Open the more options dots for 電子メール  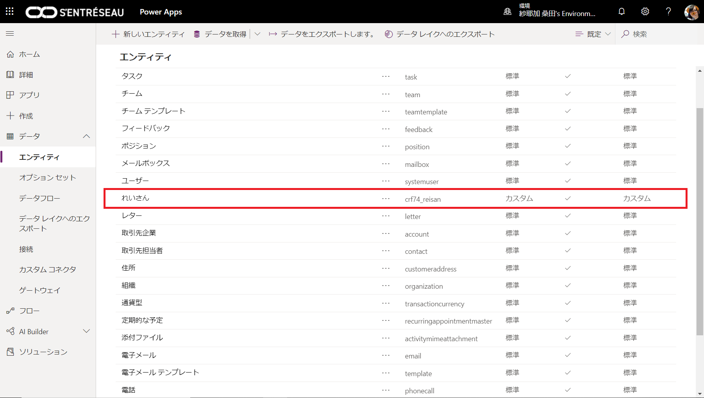(386, 355)
